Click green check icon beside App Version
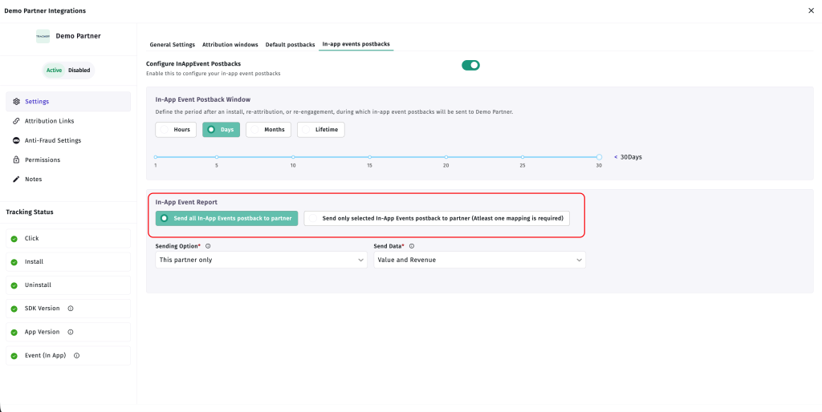The image size is (822, 412). [x=14, y=333]
